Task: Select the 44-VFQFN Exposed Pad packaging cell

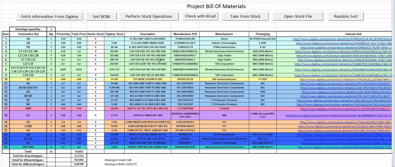Action: [x=263, y=39]
